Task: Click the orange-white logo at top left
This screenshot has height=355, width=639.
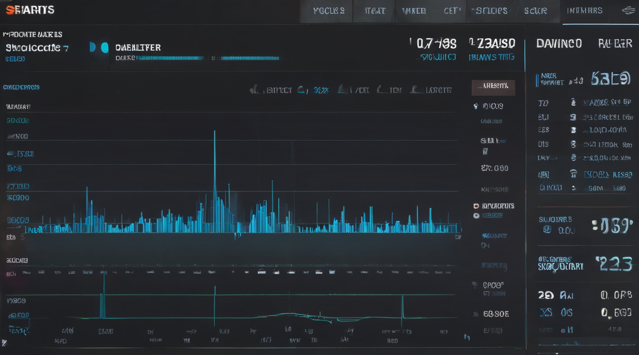Action: 30,10
